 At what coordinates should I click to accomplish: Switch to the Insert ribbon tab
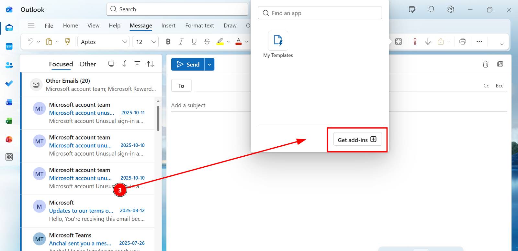pos(168,26)
